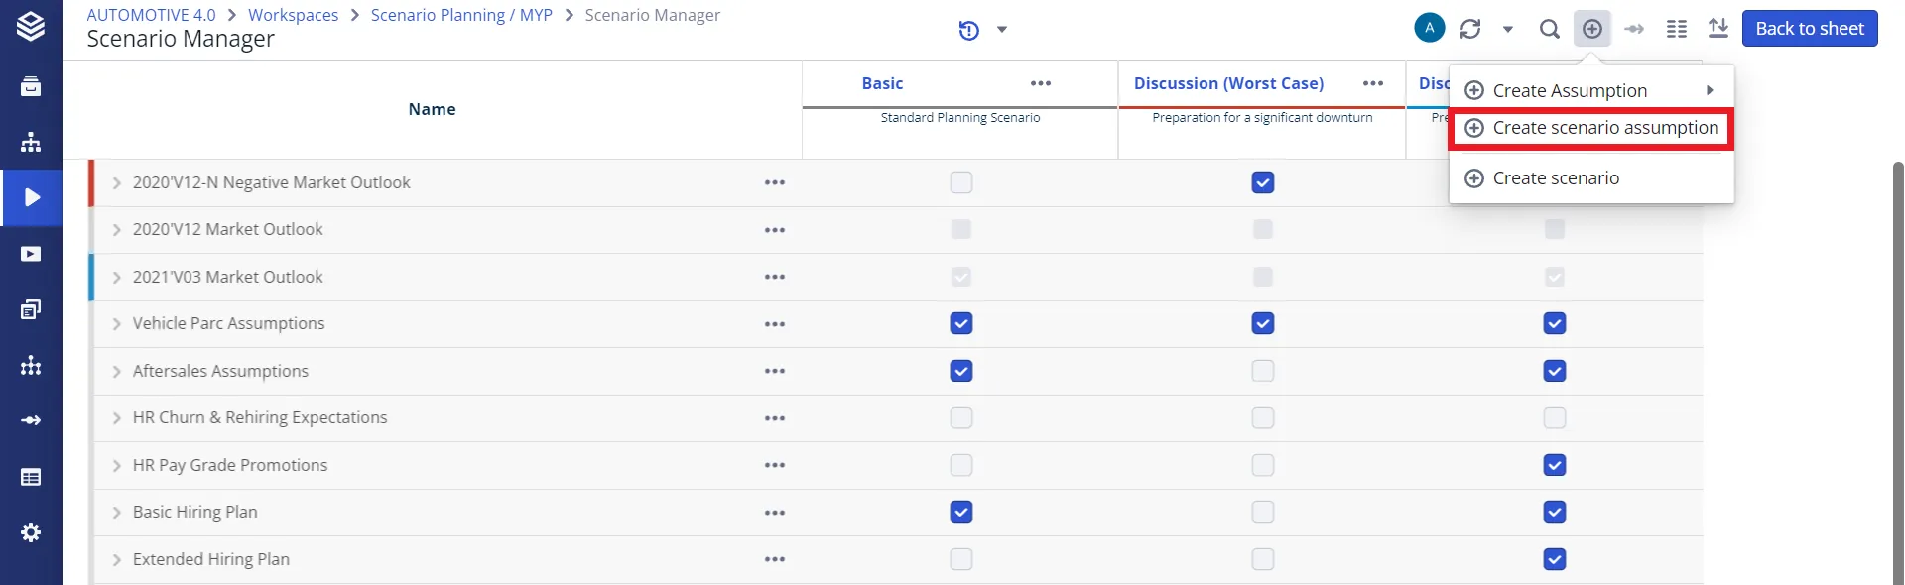Click the sort upload arrow icon in toolbar

click(1718, 28)
